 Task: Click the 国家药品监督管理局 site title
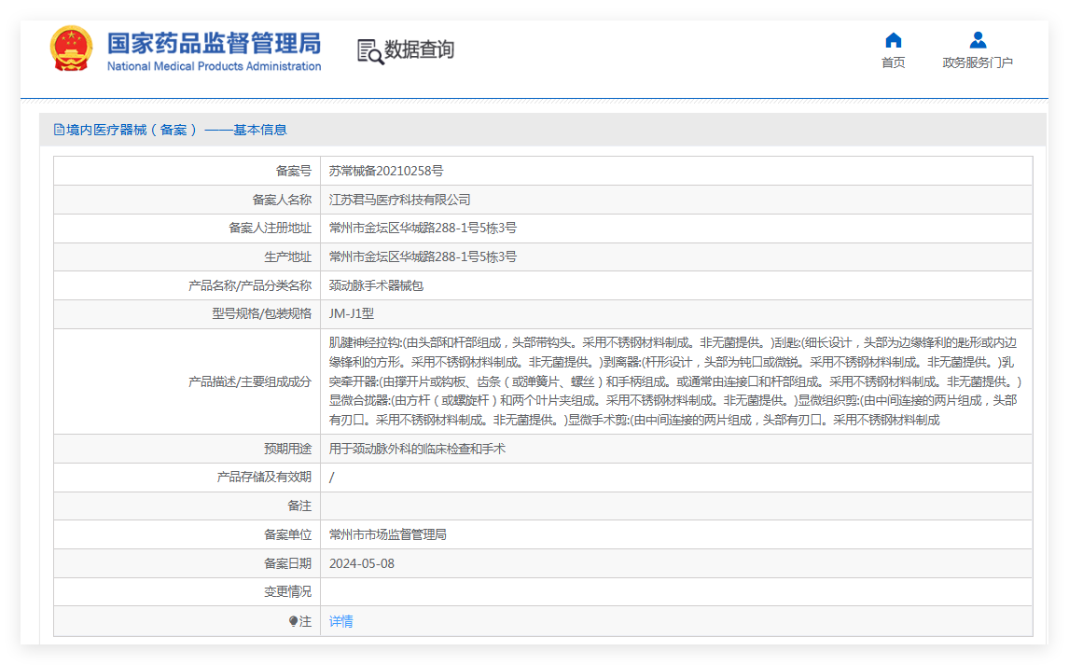(x=214, y=43)
